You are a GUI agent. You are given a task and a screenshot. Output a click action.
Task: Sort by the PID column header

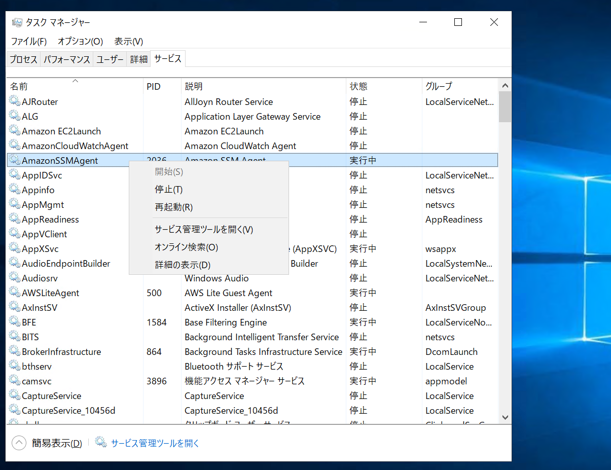[x=162, y=86]
